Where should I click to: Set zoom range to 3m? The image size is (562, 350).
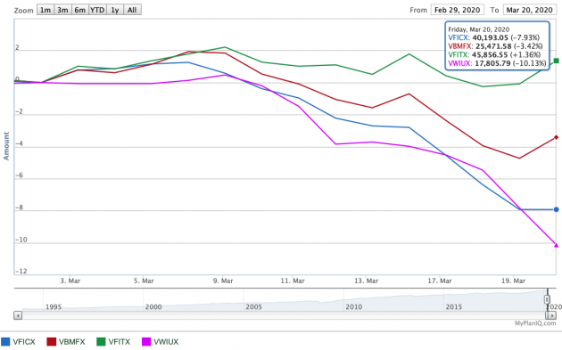(x=62, y=10)
